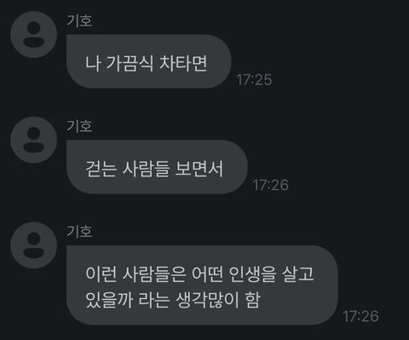
Task: Select the '나 가끔식 차타면' message bubble
Action: point(149,61)
